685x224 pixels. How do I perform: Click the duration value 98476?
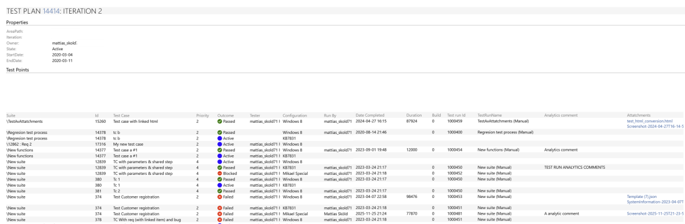click(412, 197)
